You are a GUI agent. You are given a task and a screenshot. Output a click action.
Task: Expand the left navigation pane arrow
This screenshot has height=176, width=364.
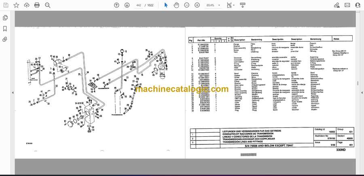[13, 92]
